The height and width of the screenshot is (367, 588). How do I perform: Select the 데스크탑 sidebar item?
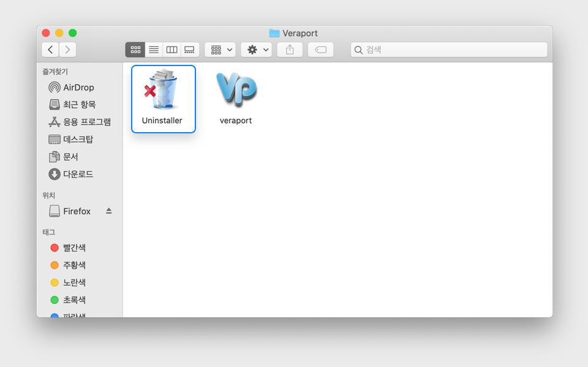(78, 139)
